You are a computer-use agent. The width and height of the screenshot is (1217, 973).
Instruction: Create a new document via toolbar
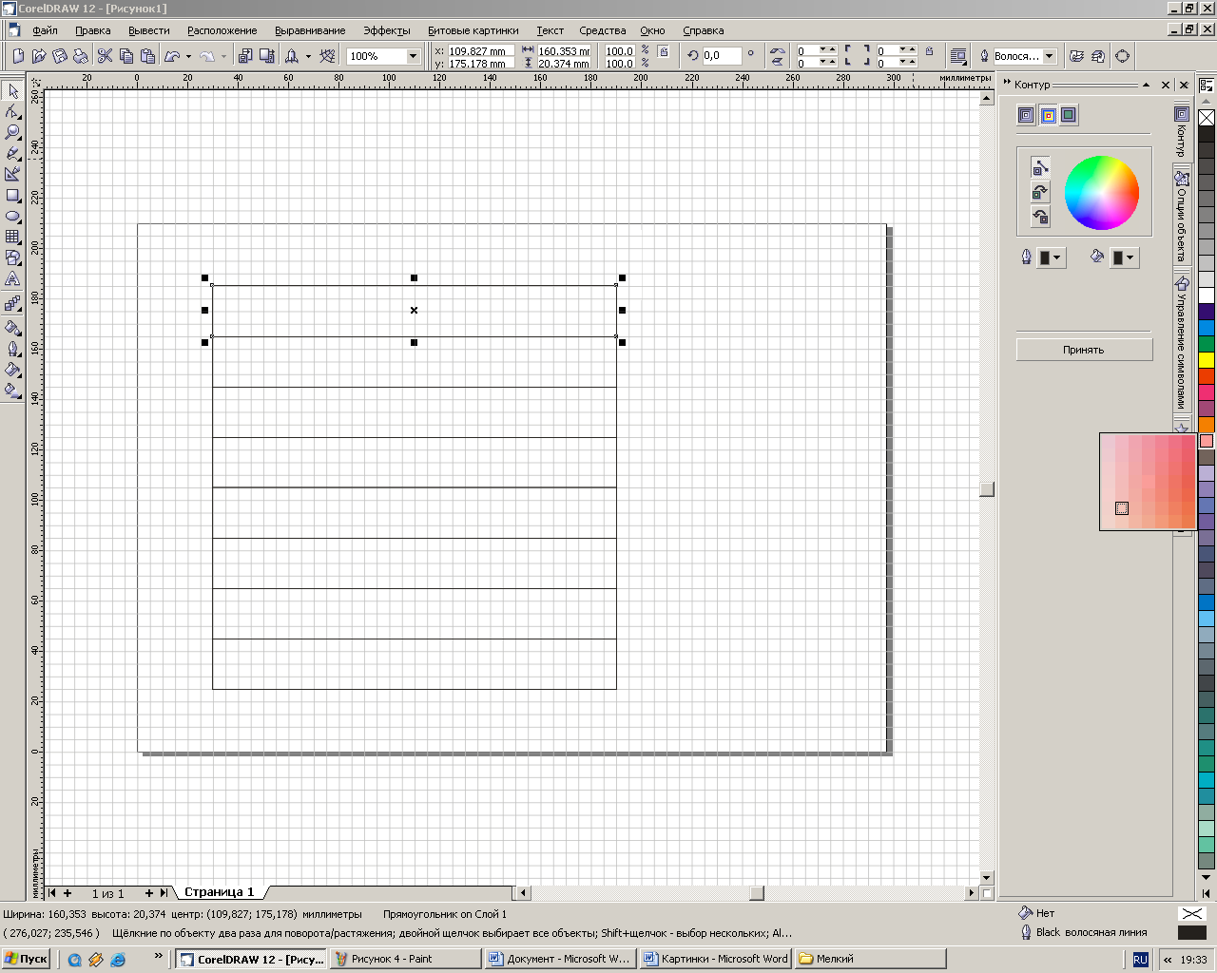point(17,56)
